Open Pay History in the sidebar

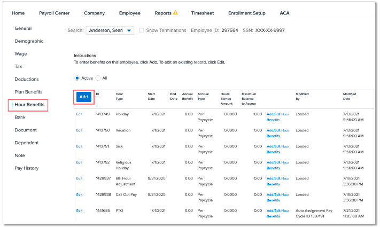tap(27, 168)
